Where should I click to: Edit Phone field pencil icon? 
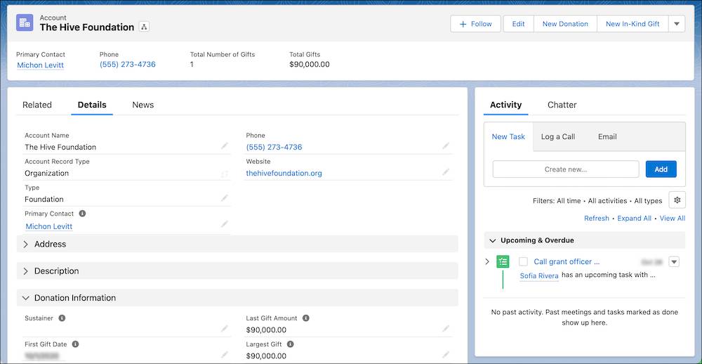pos(446,146)
